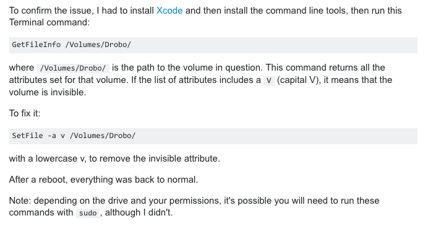Click the 'To fix it:' line

click(25, 113)
